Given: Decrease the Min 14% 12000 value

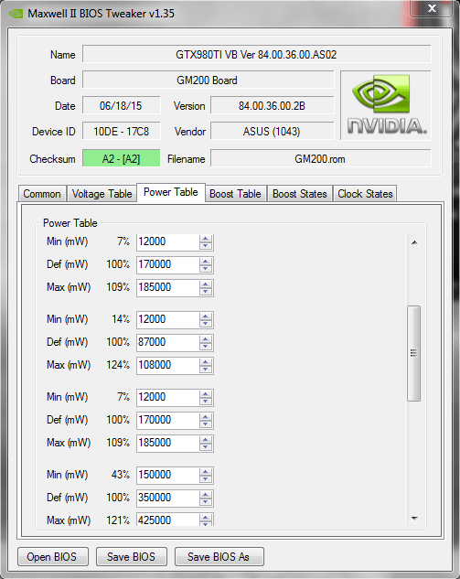Looking at the screenshot, I should pos(206,324).
